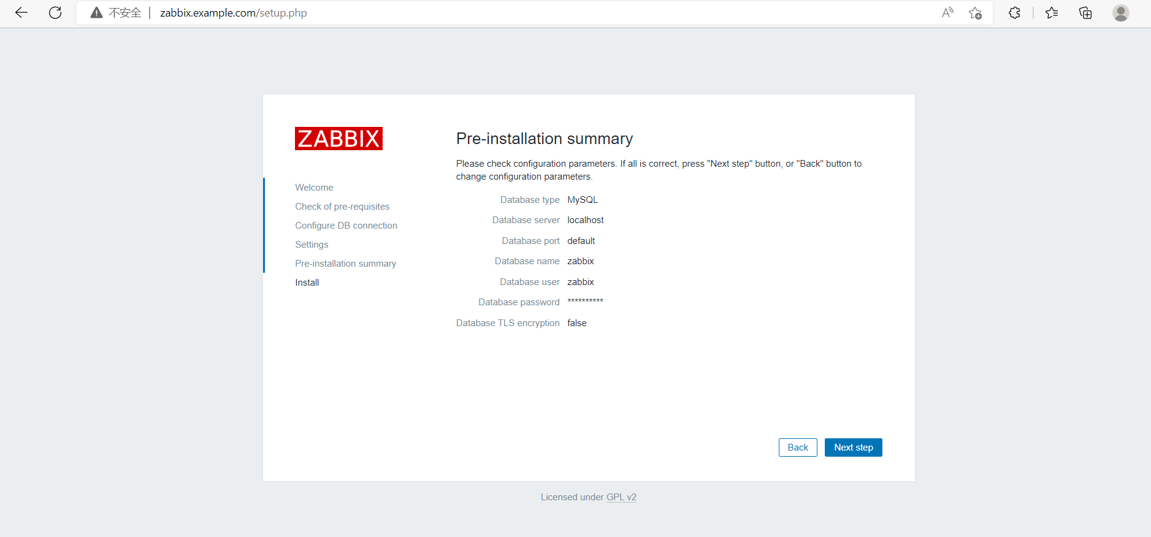Open the read aloud icon in address bar

click(x=947, y=13)
